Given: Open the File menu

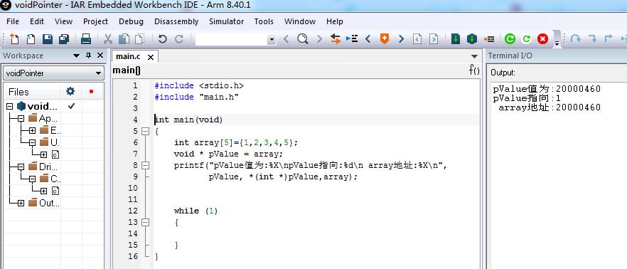Looking at the screenshot, I should pos(13,21).
